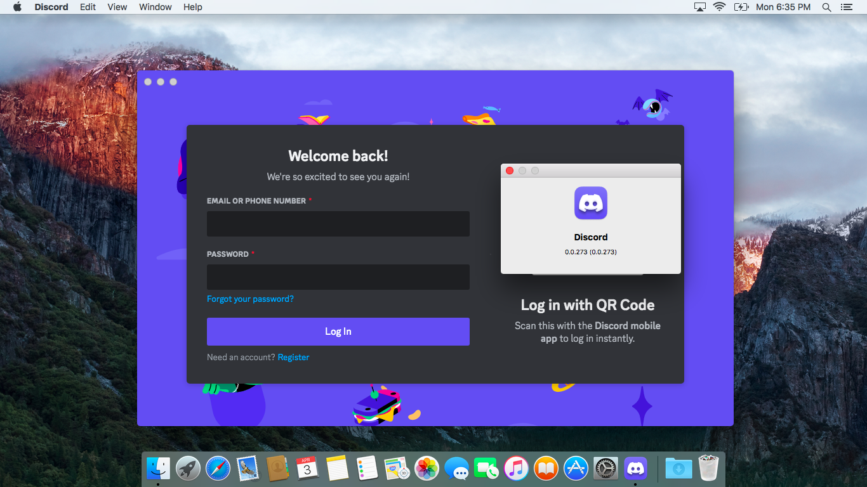
Task: Open the Help menu
Action: (193, 7)
